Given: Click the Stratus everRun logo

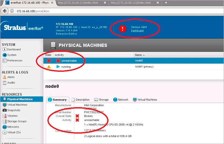Looking at the screenshot, I should [22, 27].
